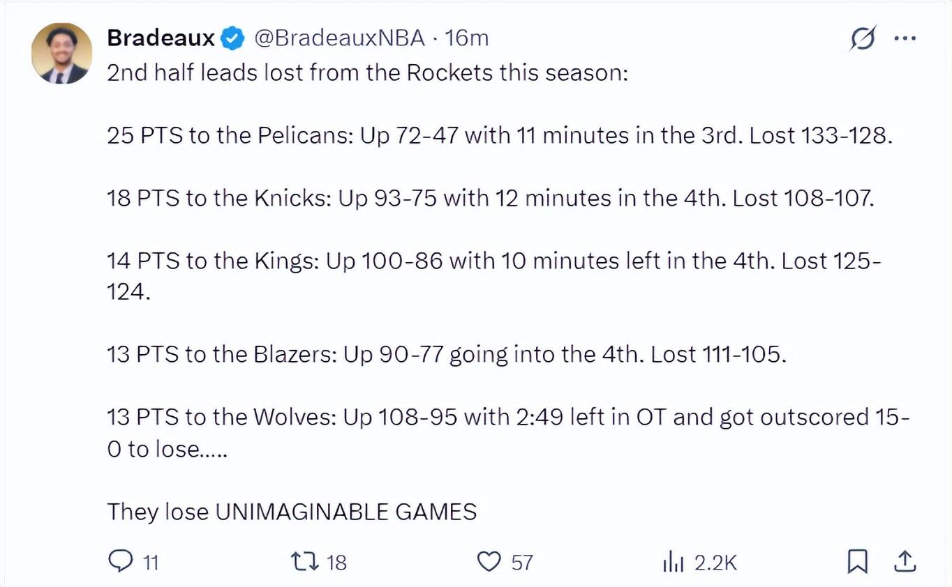Image resolution: width=952 pixels, height=587 pixels.
Task: Click the 2.2K views count
Action: coord(716,563)
